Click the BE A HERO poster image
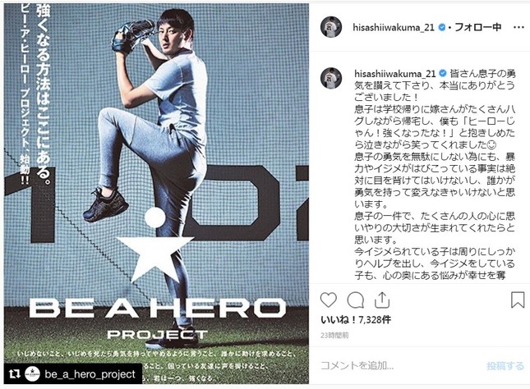Image resolution: width=530 pixels, height=389 pixels. [156, 194]
